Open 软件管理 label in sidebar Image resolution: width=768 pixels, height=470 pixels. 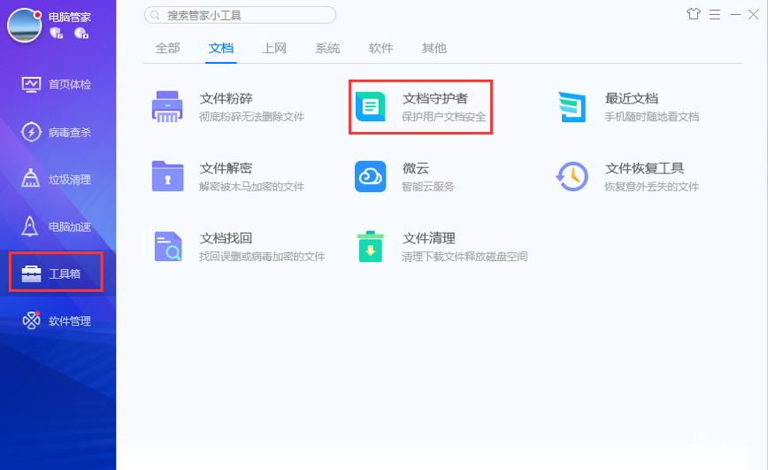[70, 321]
